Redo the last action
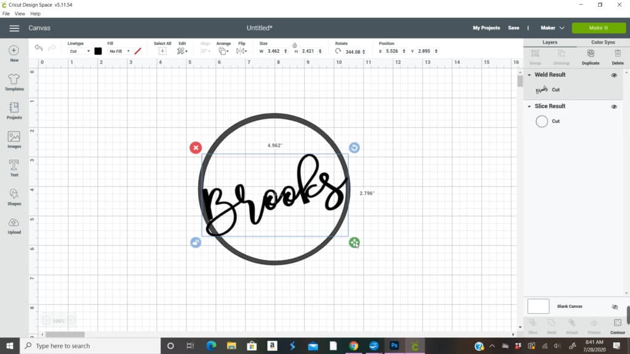This screenshot has height=354, width=630. pos(52,48)
